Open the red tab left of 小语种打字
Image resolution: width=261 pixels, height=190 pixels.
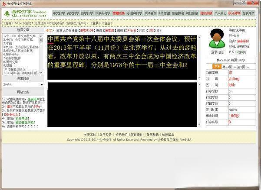click(x=119, y=13)
